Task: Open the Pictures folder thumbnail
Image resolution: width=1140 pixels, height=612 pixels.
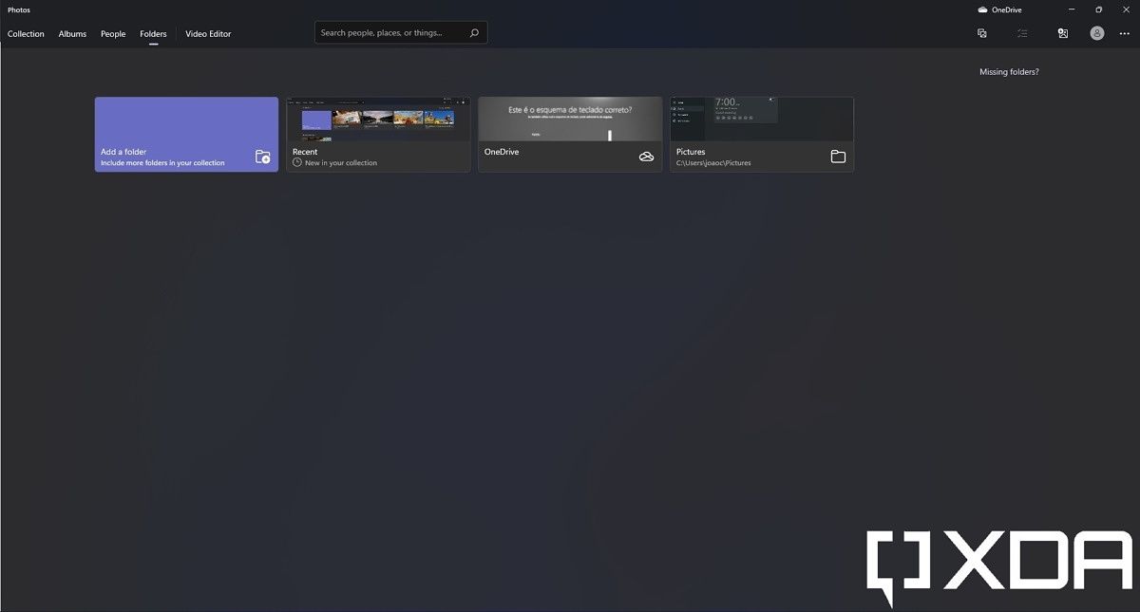Action: [761, 119]
